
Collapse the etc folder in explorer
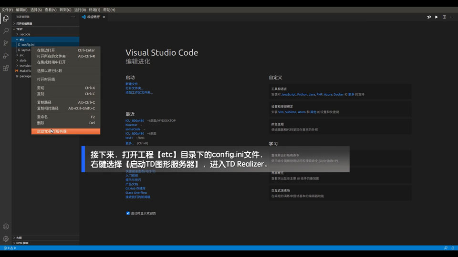pos(21,40)
